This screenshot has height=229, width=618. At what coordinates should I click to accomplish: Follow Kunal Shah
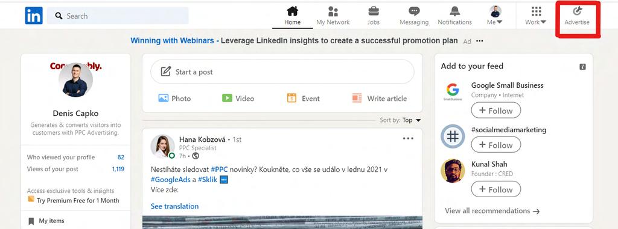[x=496, y=189]
